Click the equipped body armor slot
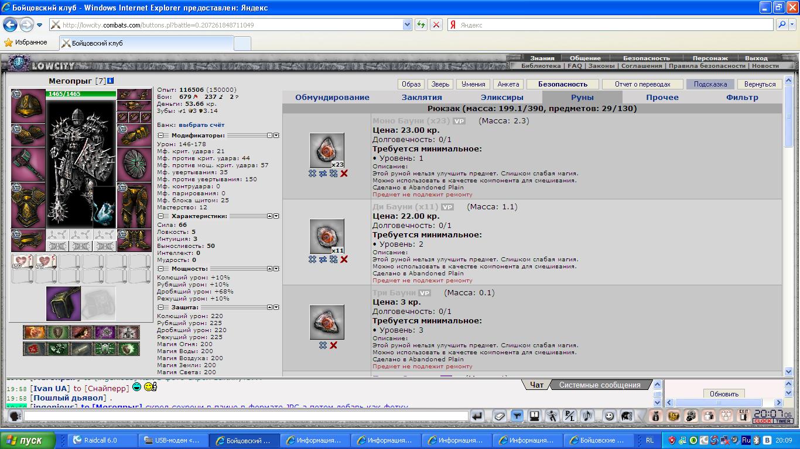This screenshot has height=449, width=800. 28,205
